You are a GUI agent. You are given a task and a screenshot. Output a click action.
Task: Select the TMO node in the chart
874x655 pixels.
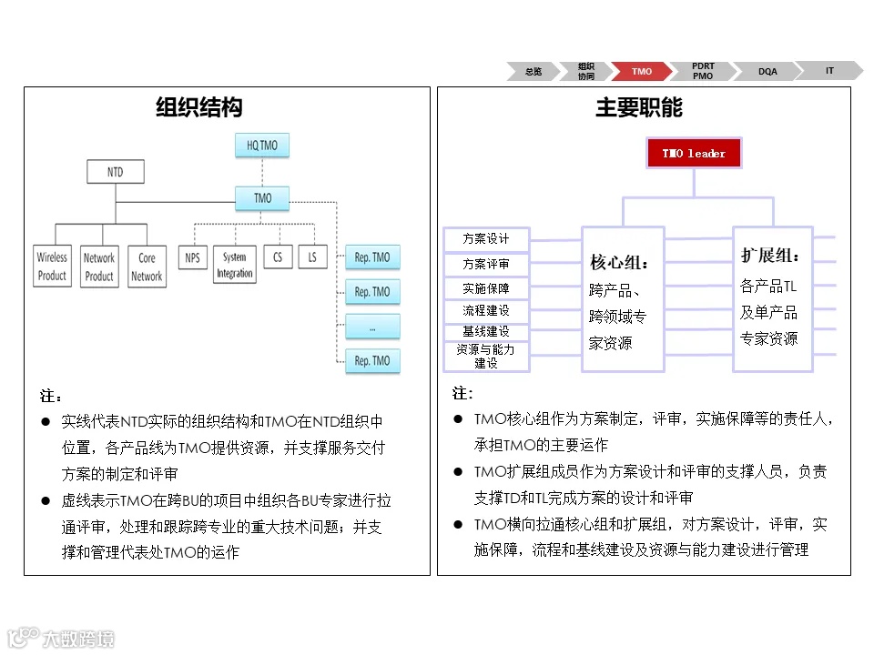[261, 197]
